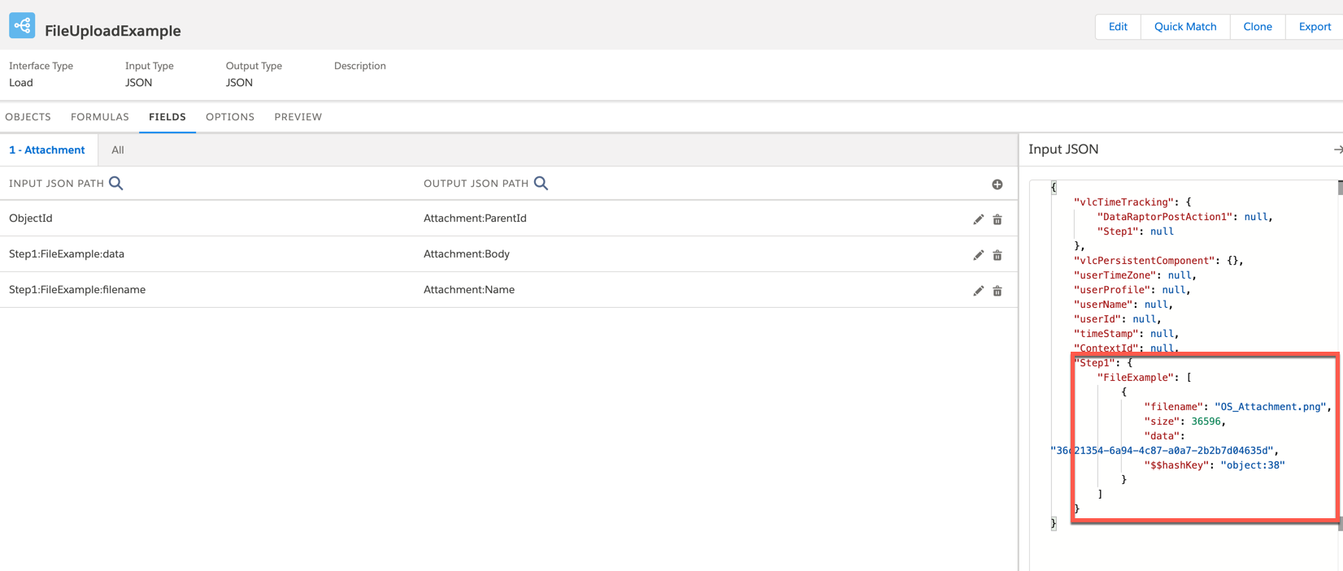Edit the Step1:FileExample:data mapping
This screenshot has height=571, width=1343.
tap(979, 255)
